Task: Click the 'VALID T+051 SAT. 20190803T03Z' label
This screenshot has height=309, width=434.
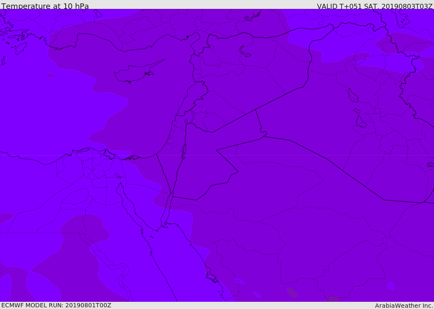Action: point(375,6)
